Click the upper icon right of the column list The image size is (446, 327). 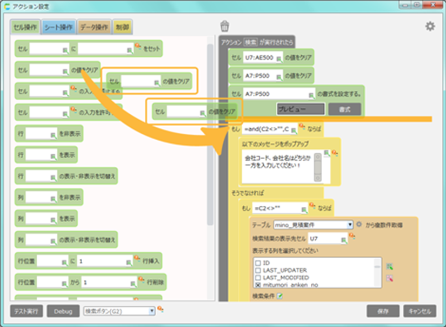point(389,266)
